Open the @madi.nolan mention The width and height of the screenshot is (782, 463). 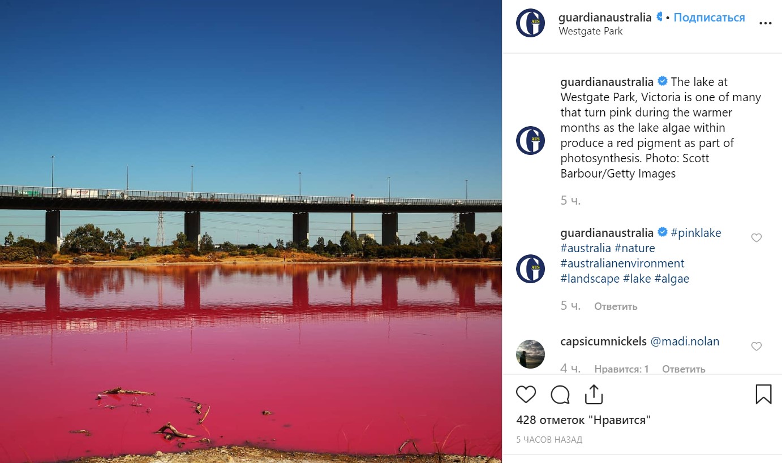pos(685,341)
